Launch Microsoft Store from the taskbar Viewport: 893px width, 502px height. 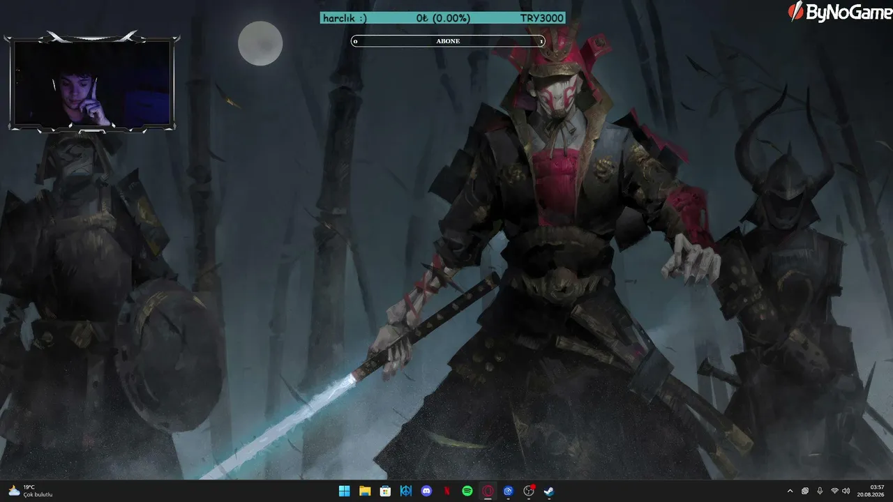tap(385, 491)
